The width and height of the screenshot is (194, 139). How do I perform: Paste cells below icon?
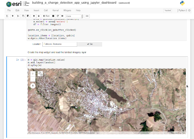point(28,16)
